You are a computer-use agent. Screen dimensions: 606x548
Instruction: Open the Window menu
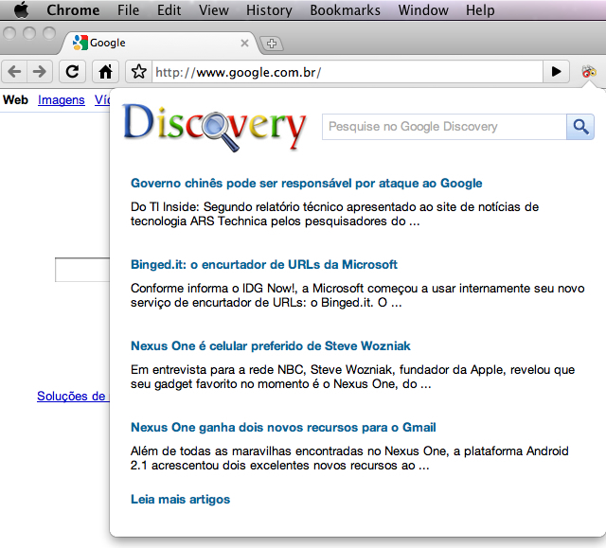423,10
